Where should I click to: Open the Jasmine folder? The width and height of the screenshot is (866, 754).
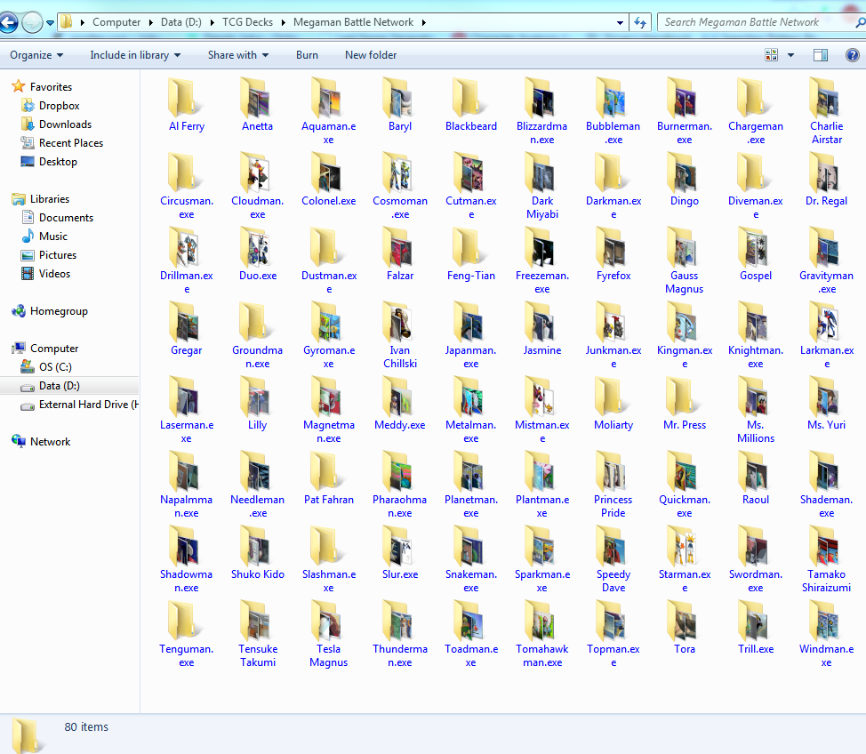[541, 329]
